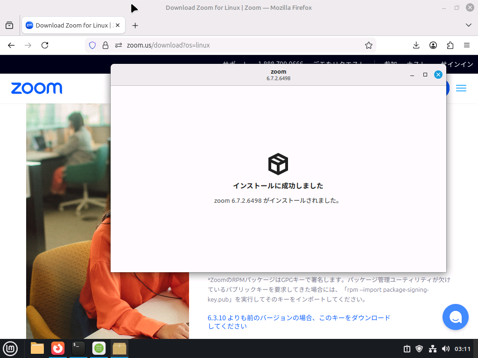This screenshot has height=358, width=478.
Task: Open the Firefox downloads panel
Action: point(415,45)
